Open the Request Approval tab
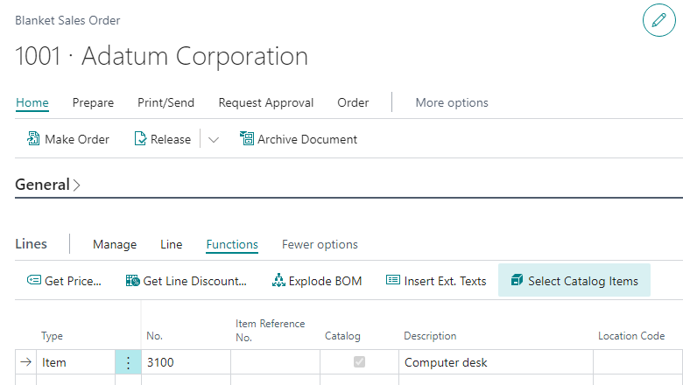This screenshot has height=385, width=683. (x=265, y=102)
